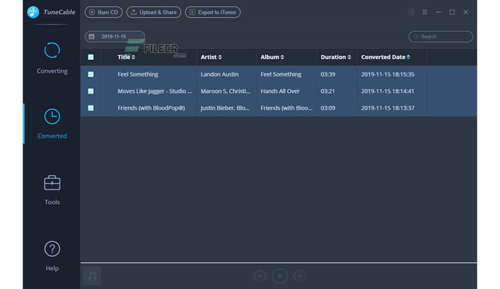Click the Burn CD button
Viewport: 500px width, 289px height.
click(x=103, y=12)
